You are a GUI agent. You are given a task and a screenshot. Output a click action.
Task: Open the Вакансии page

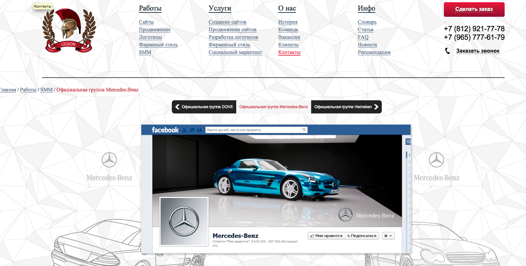(x=289, y=37)
